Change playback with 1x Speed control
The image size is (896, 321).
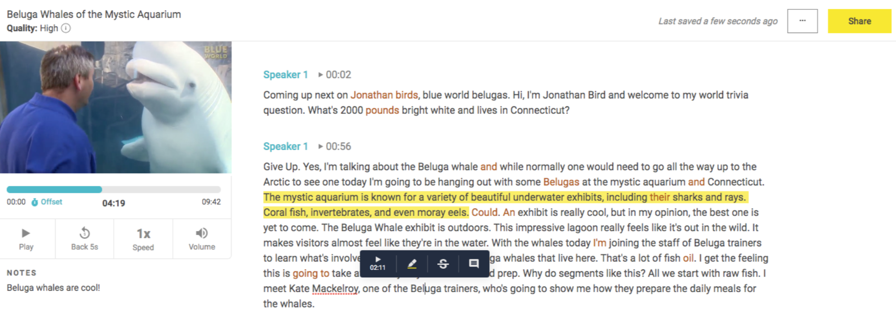143,239
